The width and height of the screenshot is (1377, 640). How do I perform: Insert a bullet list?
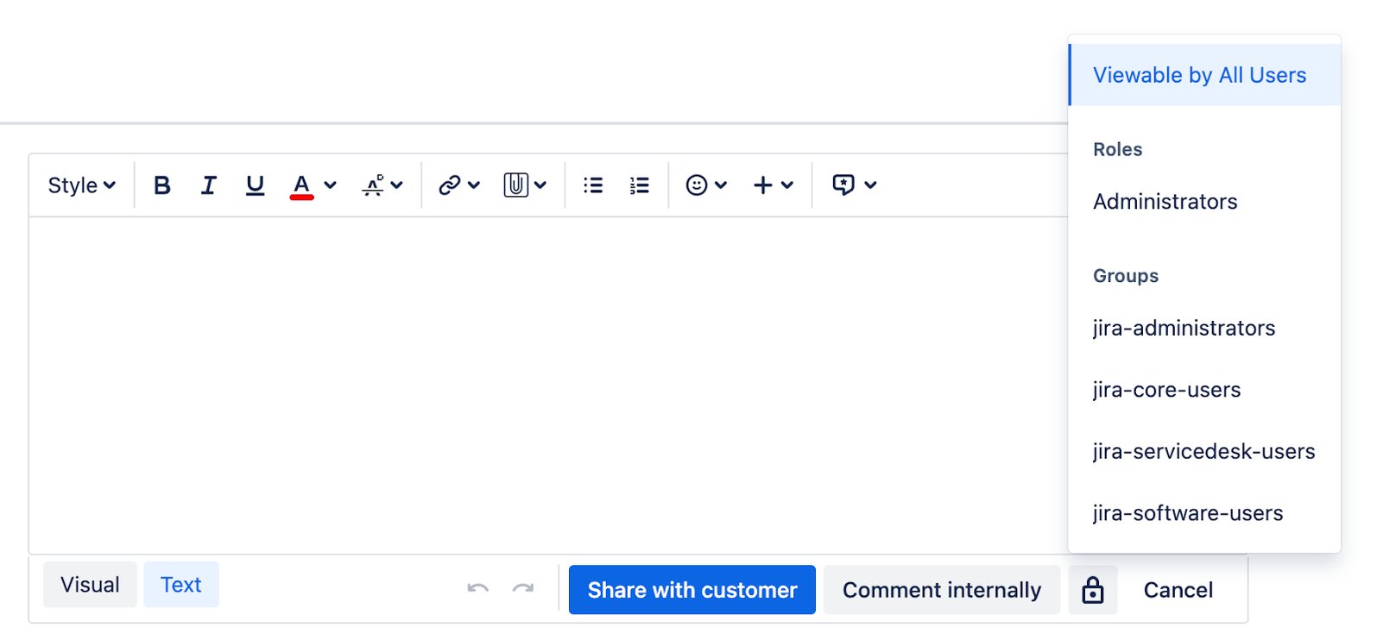[593, 185]
